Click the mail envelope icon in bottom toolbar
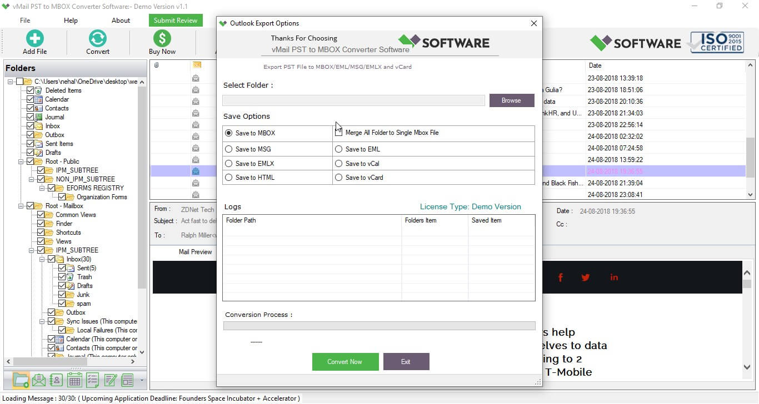The height and width of the screenshot is (404, 759). point(38,380)
